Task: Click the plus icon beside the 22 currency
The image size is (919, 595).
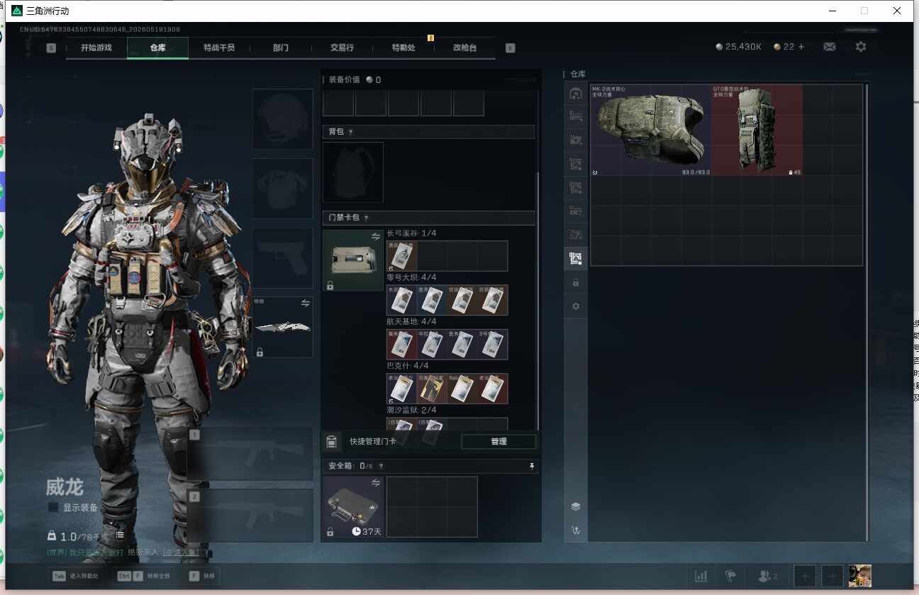Action: (801, 47)
